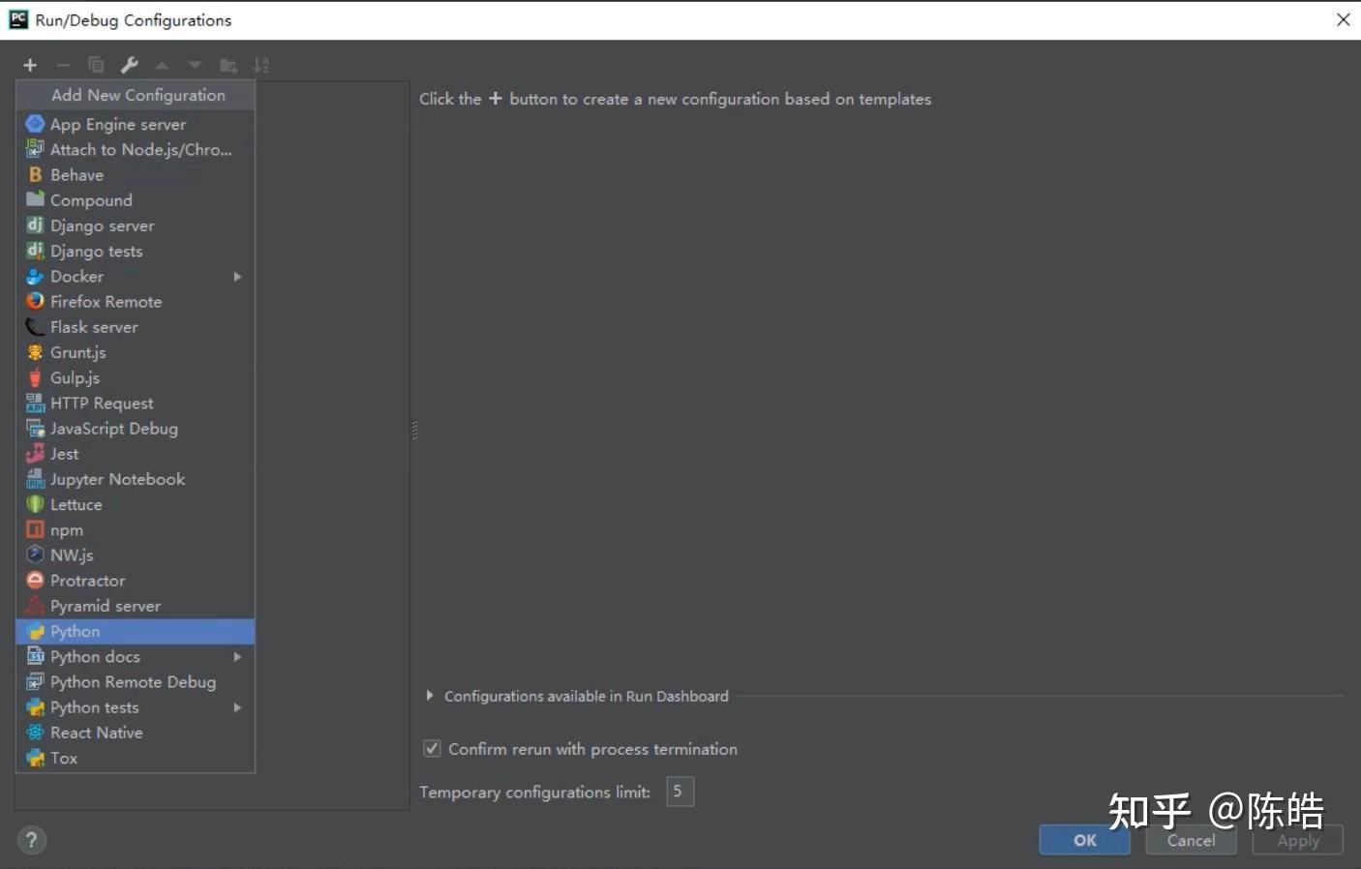Select the Jupyter Notebook icon
The width and height of the screenshot is (1361, 869).
pos(35,479)
